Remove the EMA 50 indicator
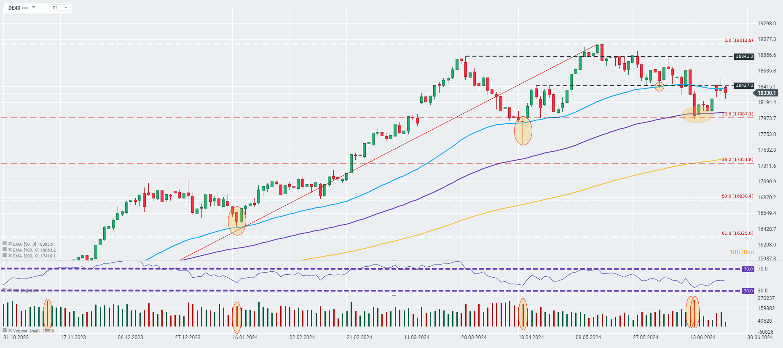Viewport: 783px width, 348px height. click(10, 244)
